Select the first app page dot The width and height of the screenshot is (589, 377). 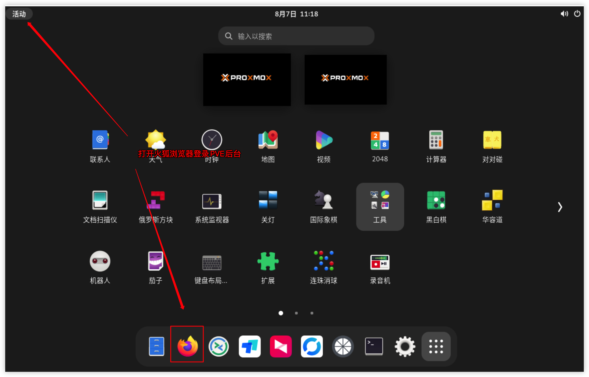[x=281, y=313]
